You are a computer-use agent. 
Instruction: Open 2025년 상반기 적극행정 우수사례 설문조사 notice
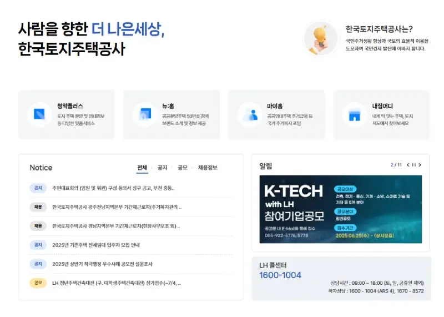click(102, 264)
